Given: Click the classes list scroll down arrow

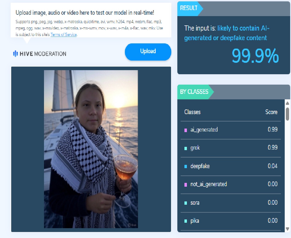Looking at the screenshot, I should (287, 229).
